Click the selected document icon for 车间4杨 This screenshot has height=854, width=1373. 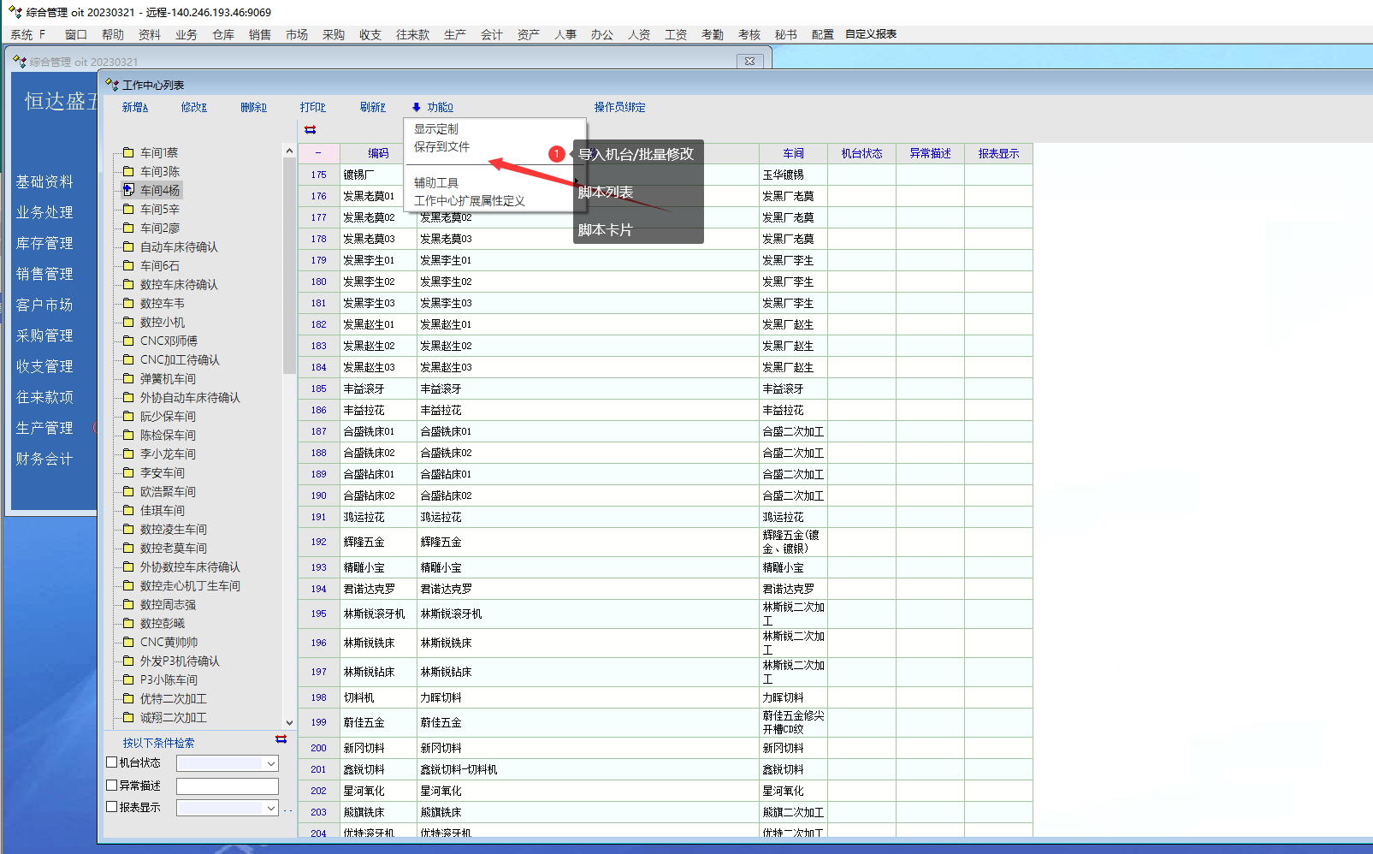point(128,190)
